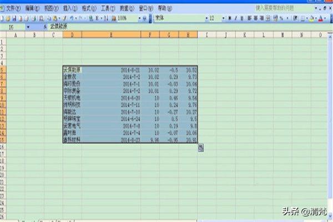Expand the Borders style dropdown arrow
The image size is (333, 222).
point(307,18)
